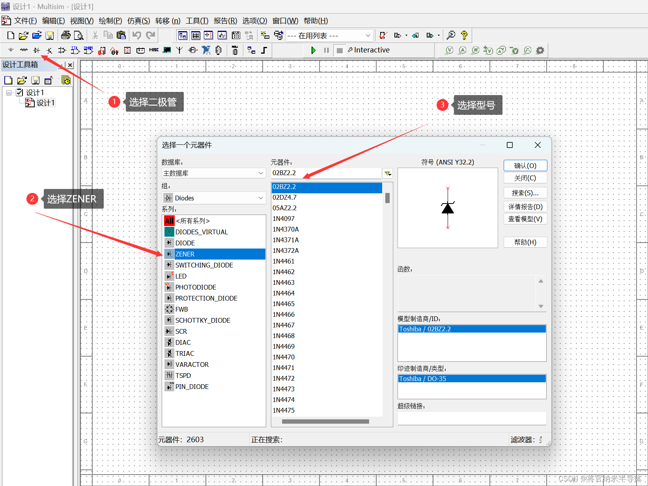This screenshot has width=648, height=486.
Task: Stop the simulation
Action: pyautogui.click(x=339, y=50)
